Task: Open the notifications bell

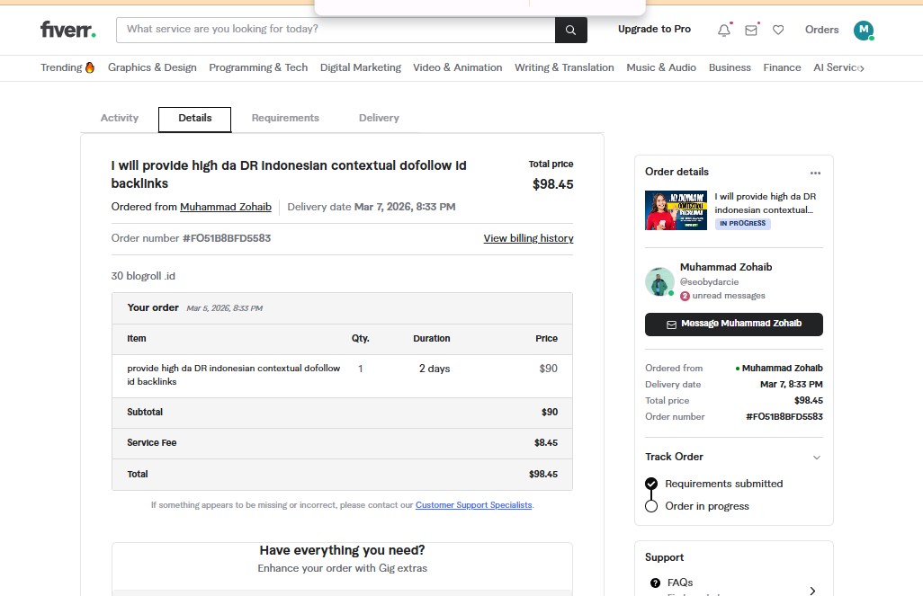Action: tap(724, 30)
